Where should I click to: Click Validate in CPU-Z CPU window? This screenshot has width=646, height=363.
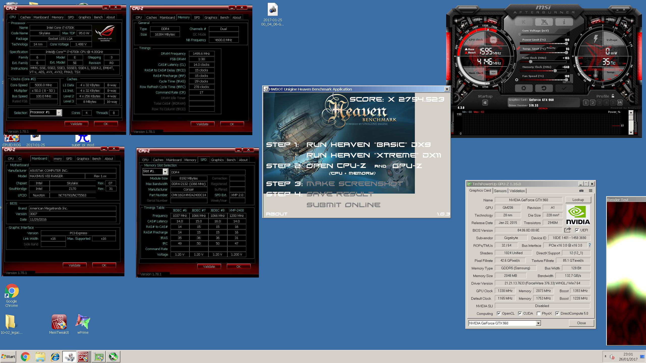click(76, 124)
